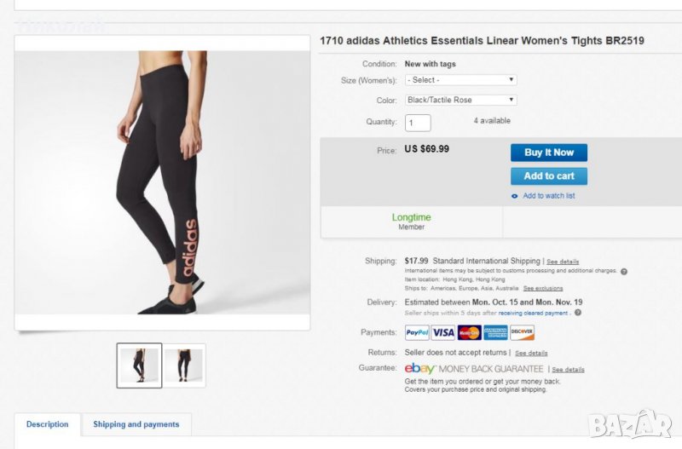Select the second product thumbnail
Image resolution: width=682 pixels, height=449 pixels.
pyautogui.click(x=185, y=366)
